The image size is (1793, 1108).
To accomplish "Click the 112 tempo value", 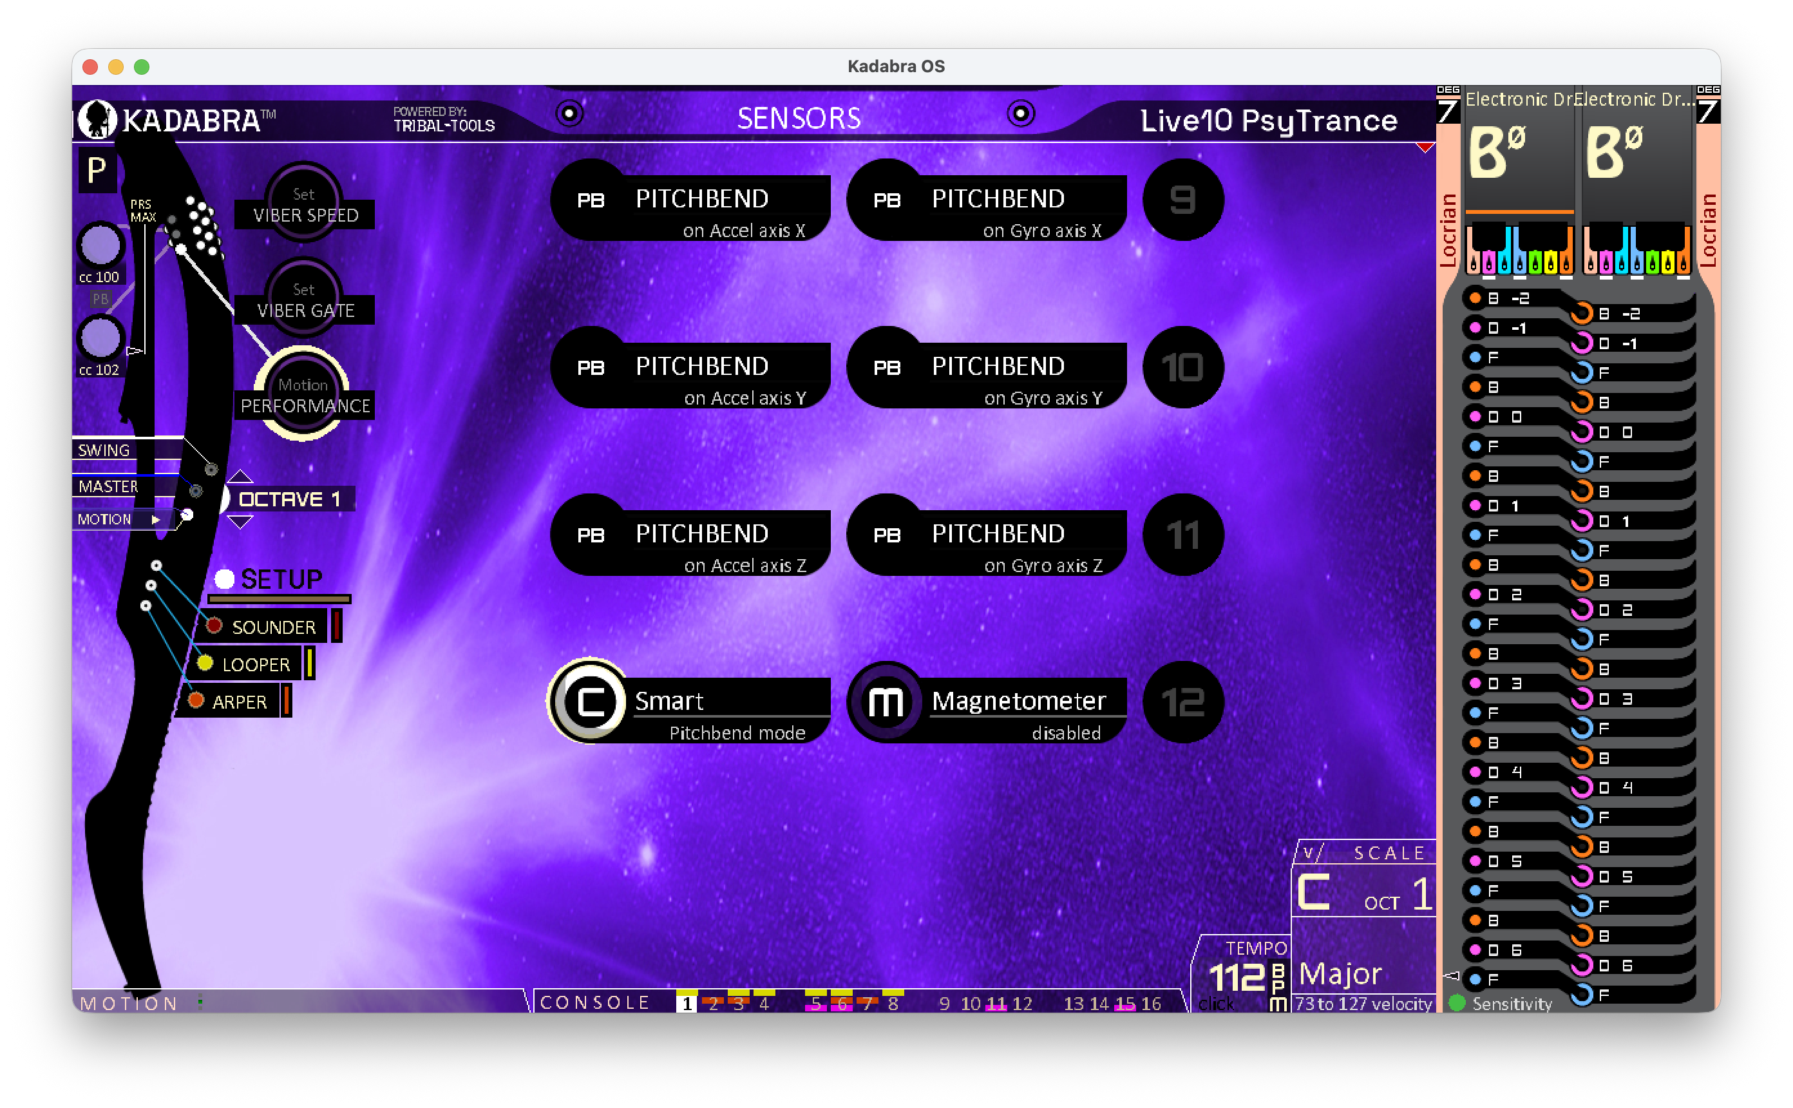I will tap(1237, 978).
